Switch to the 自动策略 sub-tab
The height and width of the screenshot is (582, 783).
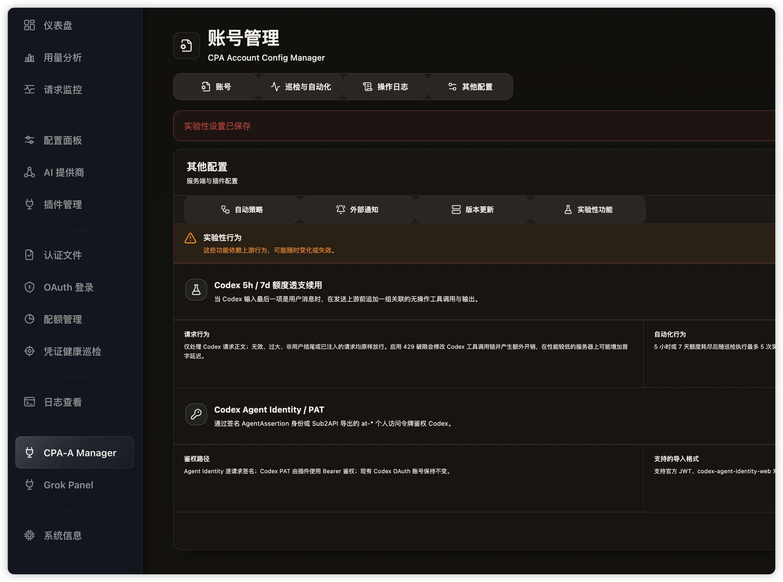(x=242, y=210)
